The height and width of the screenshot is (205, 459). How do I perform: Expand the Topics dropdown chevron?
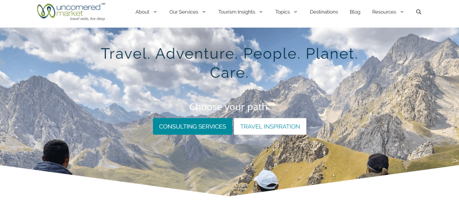[295, 12]
